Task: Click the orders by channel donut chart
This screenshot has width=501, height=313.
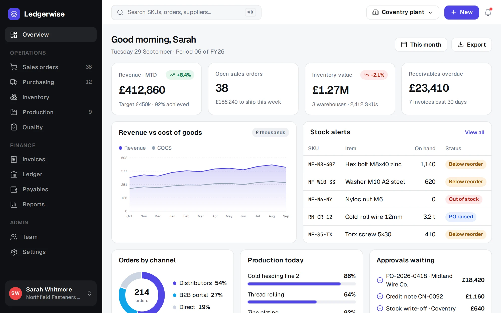Action: [x=142, y=292]
